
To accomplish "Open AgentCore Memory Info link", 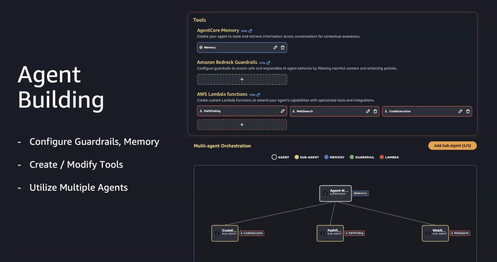I will click(x=246, y=31).
